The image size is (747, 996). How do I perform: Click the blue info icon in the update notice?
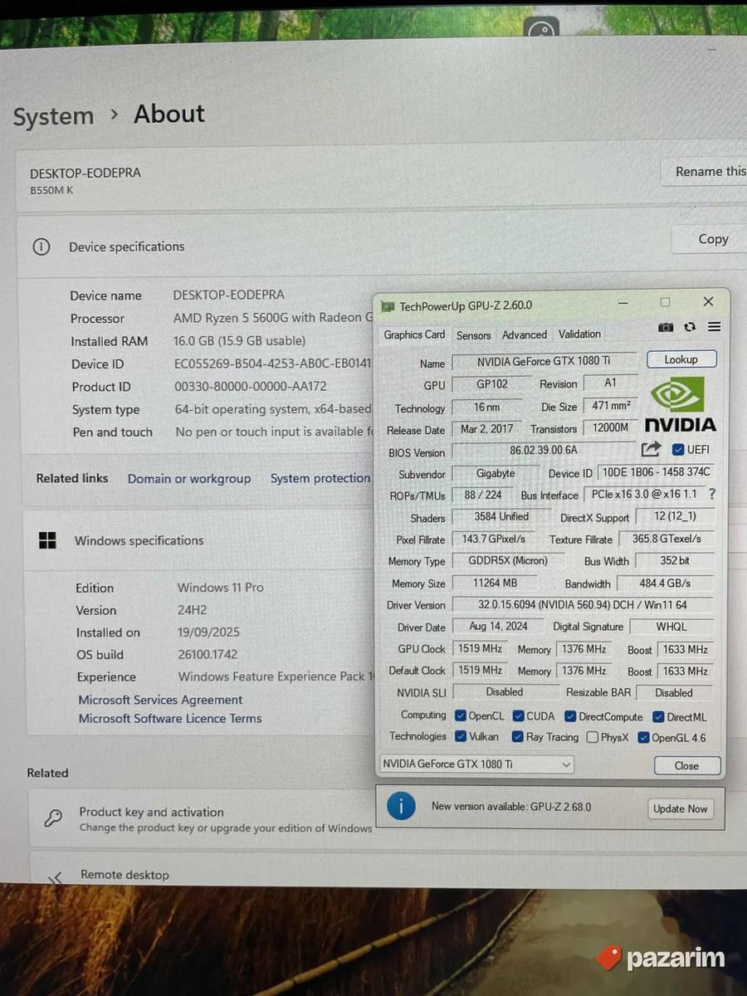click(402, 806)
